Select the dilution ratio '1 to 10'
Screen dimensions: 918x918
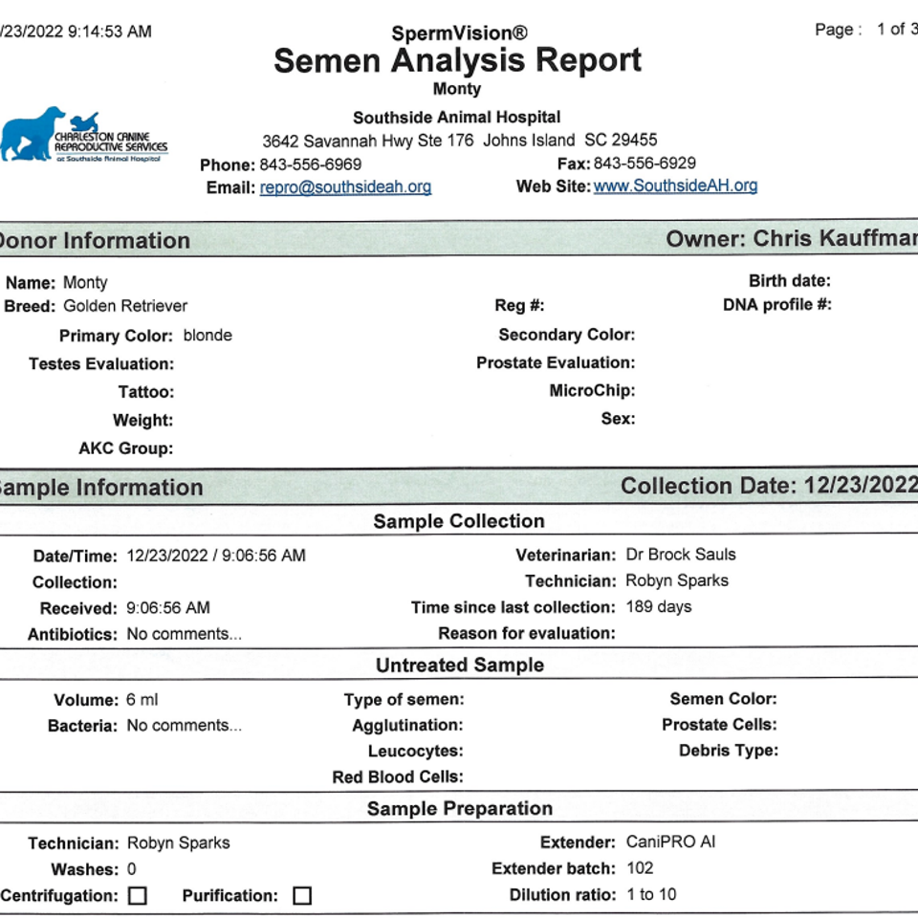(x=651, y=894)
